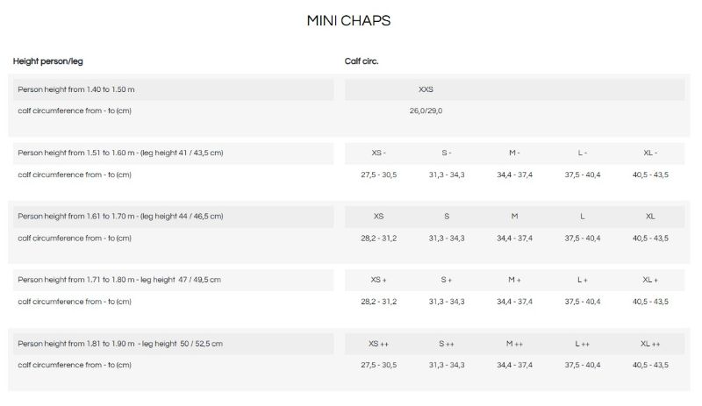Select the row for height 1.61 to 1.70 m
This screenshot has width=702, height=406.
[x=120, y=216]
